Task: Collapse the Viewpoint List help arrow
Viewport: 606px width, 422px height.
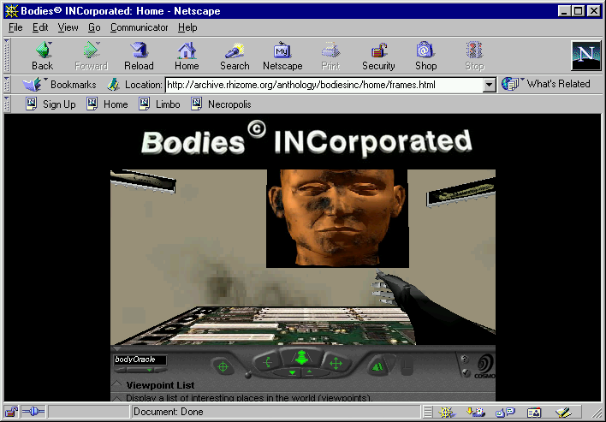Action: (x=116, y=384)
